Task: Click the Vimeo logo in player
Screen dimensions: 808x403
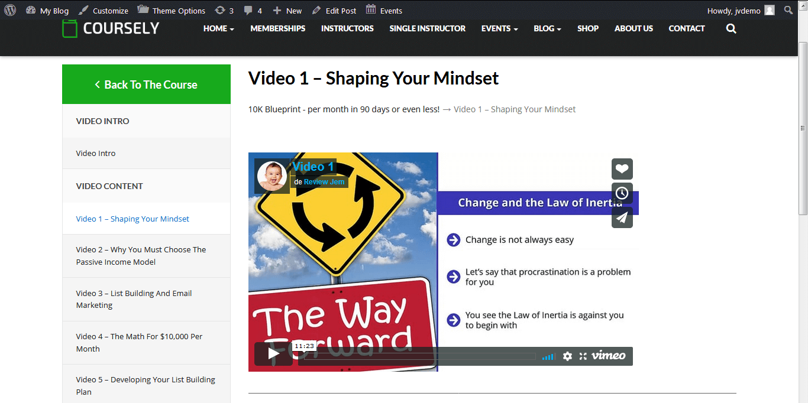Action: (608, 356)
